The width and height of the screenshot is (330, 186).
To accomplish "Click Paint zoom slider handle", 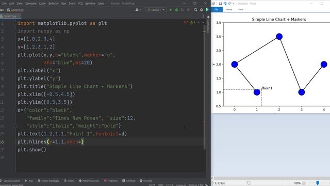I will 318,183.
